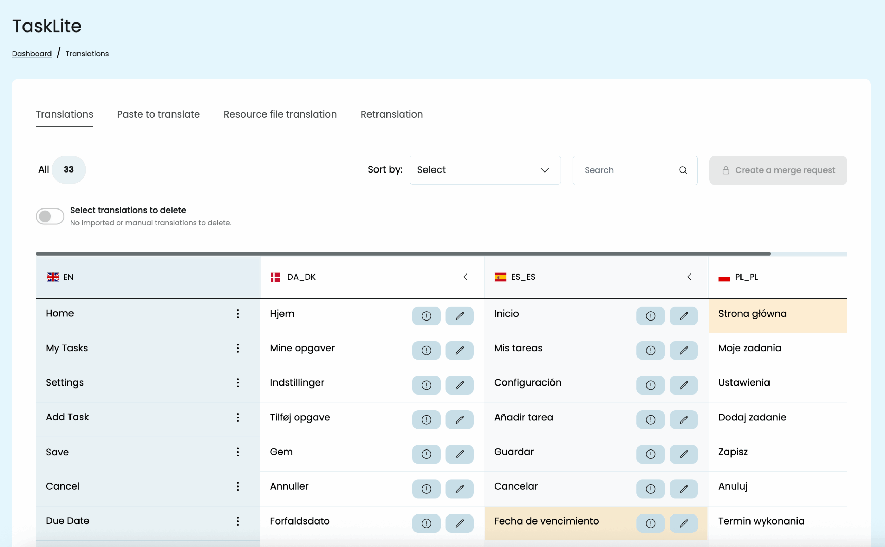Click the horizontal table scrollbar
This screenshot has width=885, height=547.
coord(403,253)
